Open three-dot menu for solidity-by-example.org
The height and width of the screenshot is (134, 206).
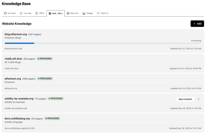click(199, 99)
